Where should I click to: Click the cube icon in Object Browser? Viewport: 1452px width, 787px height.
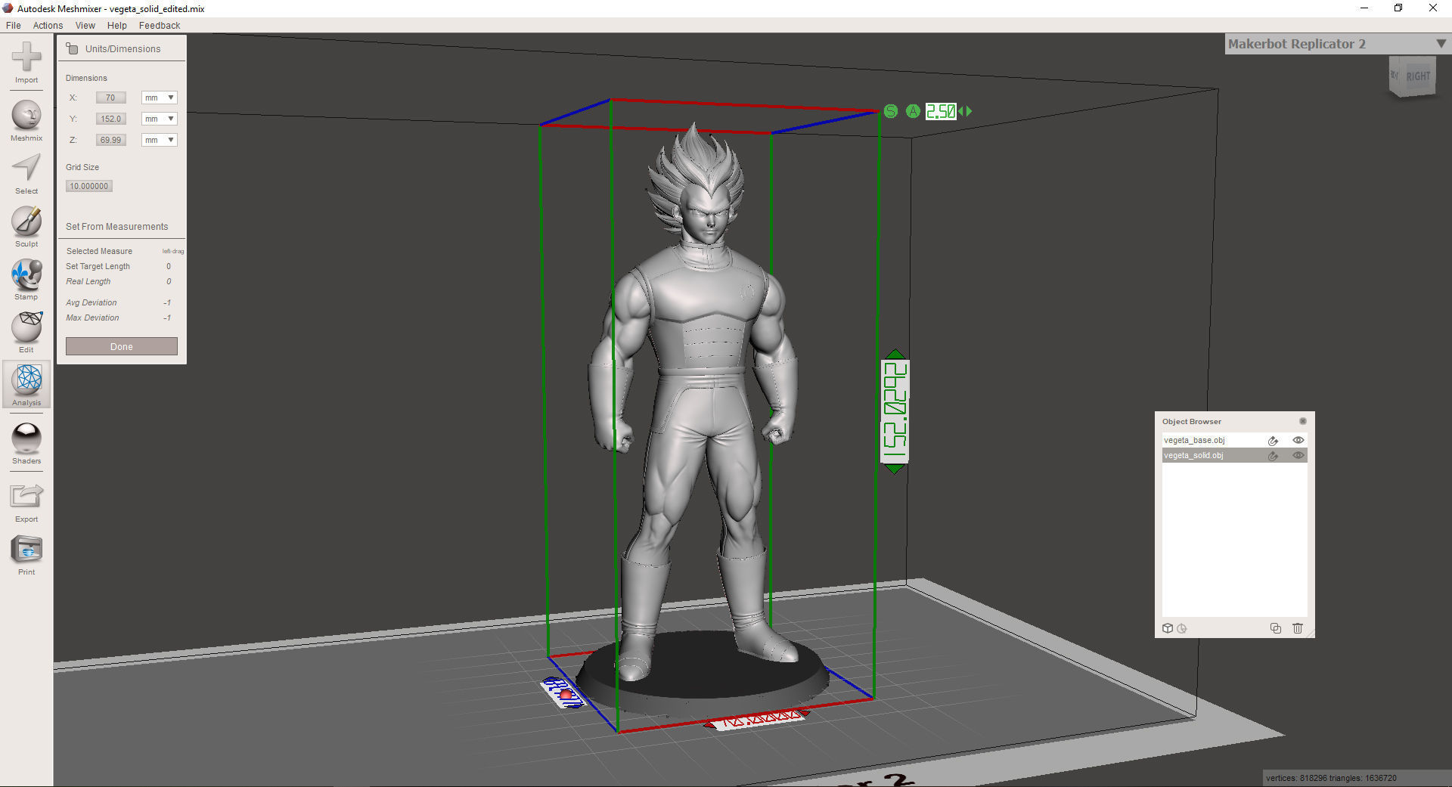point(1168,628)
